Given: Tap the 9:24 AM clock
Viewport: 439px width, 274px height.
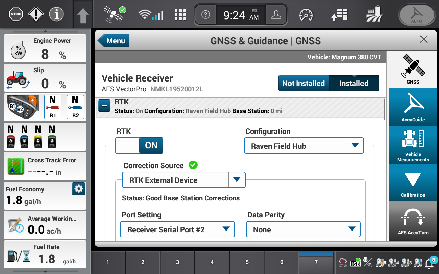Looking at the screenshot, I should tap(241, 15).
